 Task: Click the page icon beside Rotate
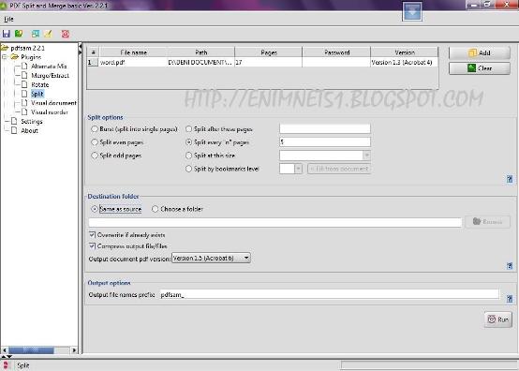(x=24, y=84)
